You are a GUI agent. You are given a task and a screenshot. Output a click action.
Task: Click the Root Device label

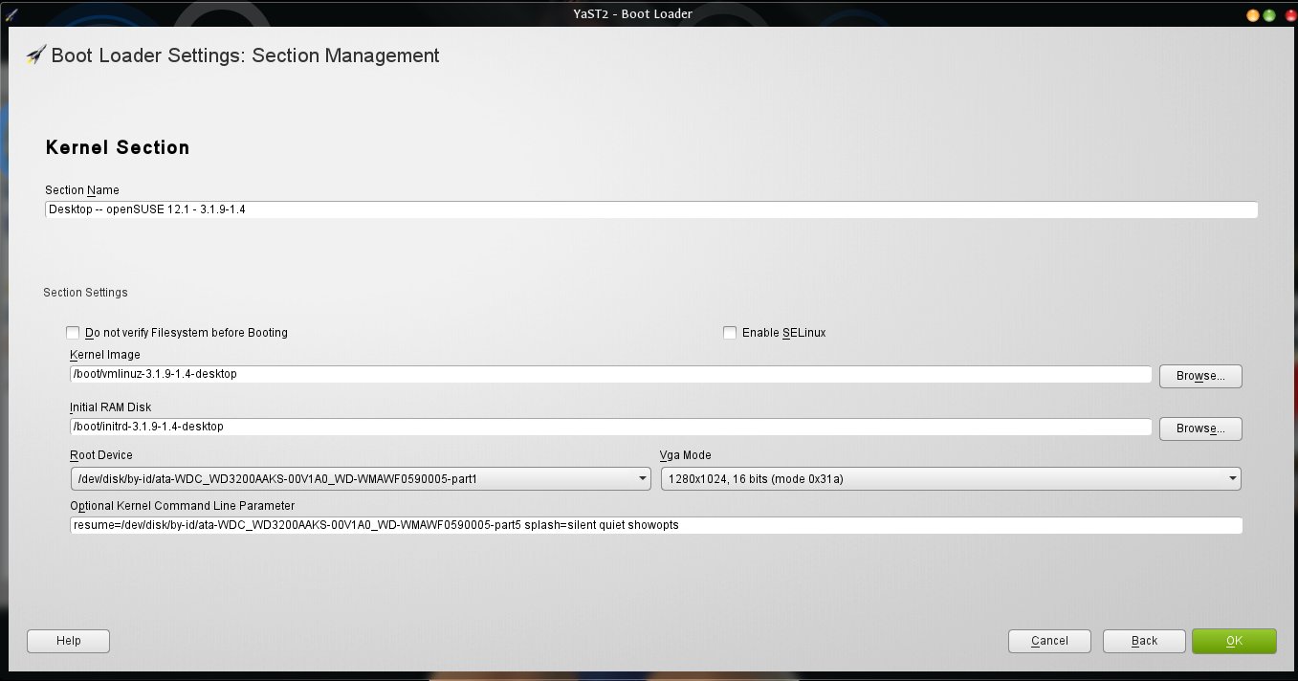pyautogui.click(x=101, y=455)
